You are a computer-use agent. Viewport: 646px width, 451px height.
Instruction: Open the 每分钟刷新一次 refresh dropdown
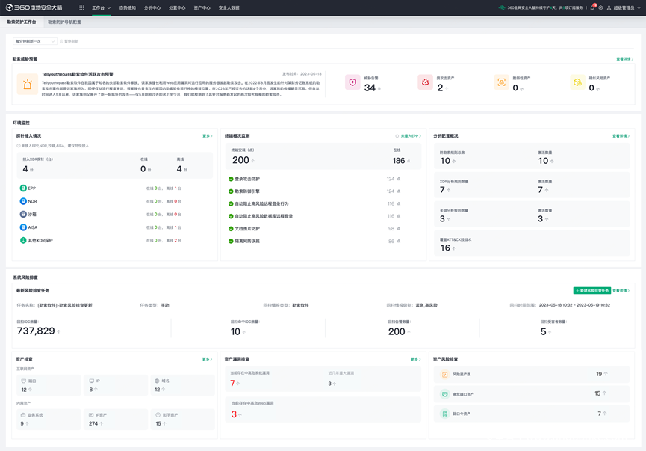(x=35, y=41)
